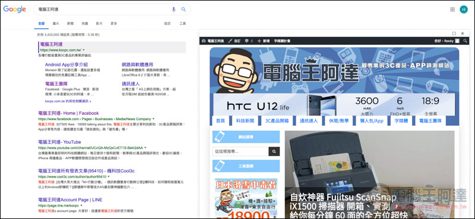Open the comments bubble in admin bar

[x=248, y=41]
